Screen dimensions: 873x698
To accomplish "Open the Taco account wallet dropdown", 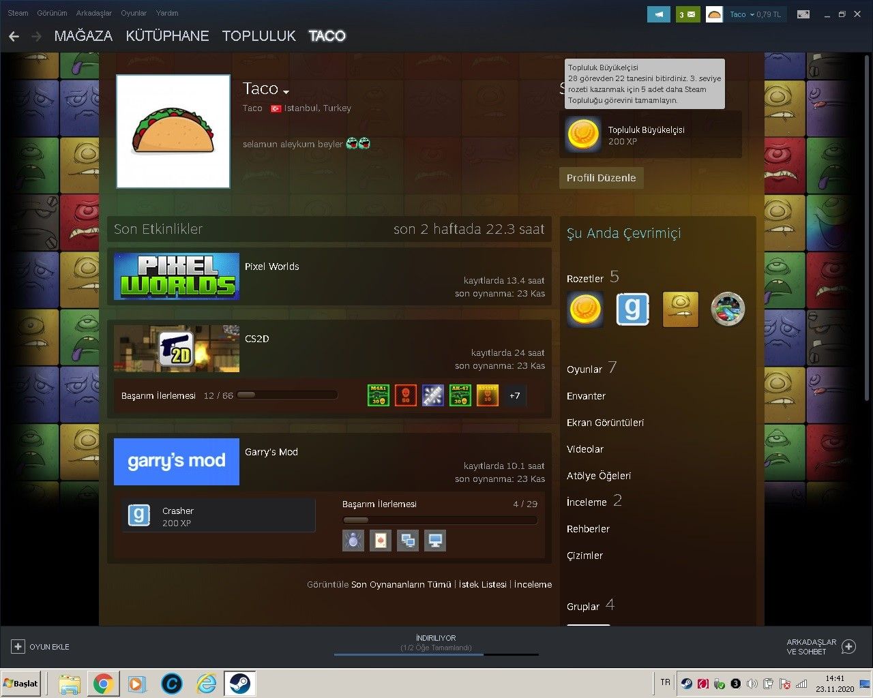I will click(755, 14).
